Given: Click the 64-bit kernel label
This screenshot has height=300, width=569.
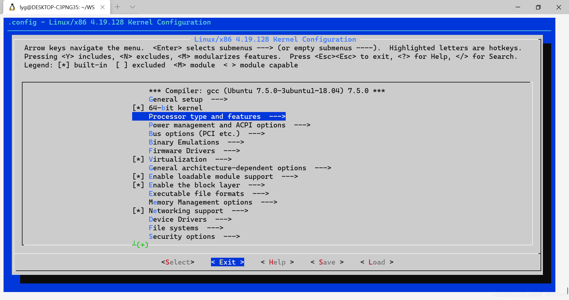Looking at the screenshot, I should coord(175,108).
